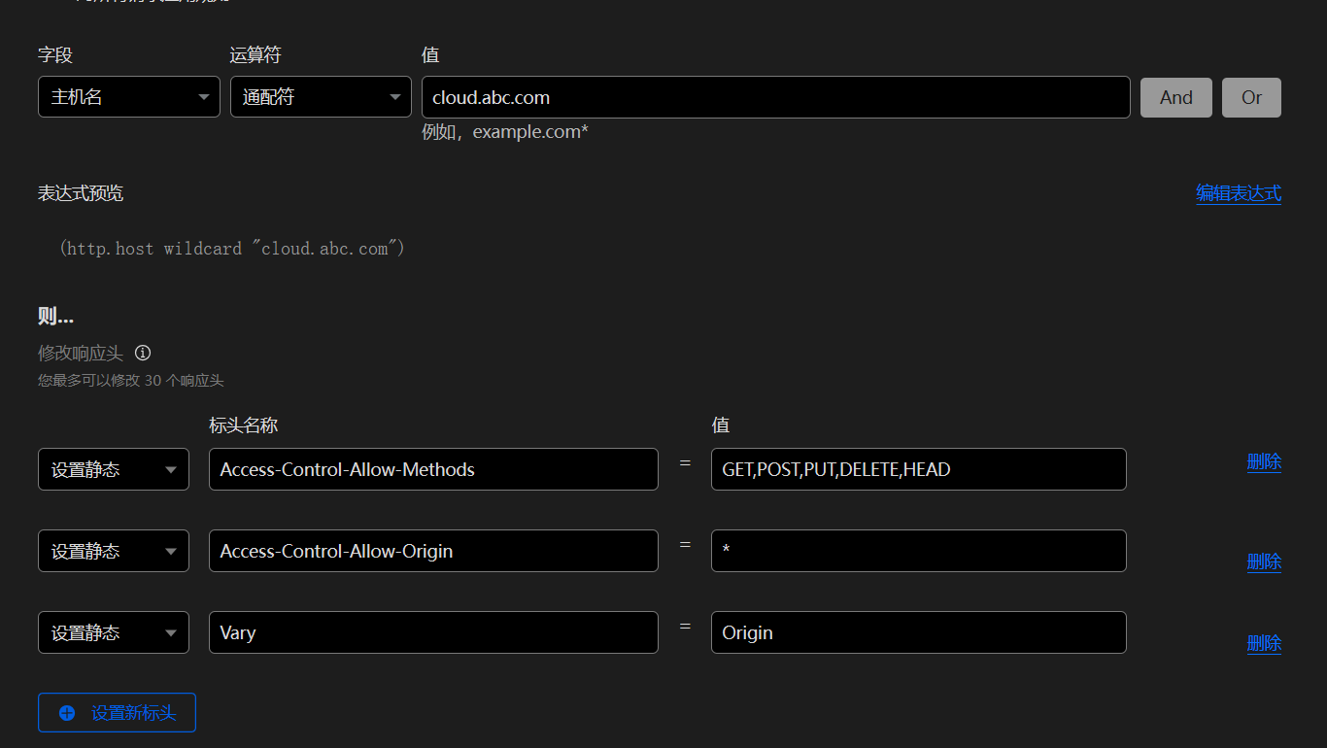This screenshot has height=748, width=1327.
Task: Open 设置静态 dropdown for Access-Control-Allow-Origin row
Action: point(114,551)
